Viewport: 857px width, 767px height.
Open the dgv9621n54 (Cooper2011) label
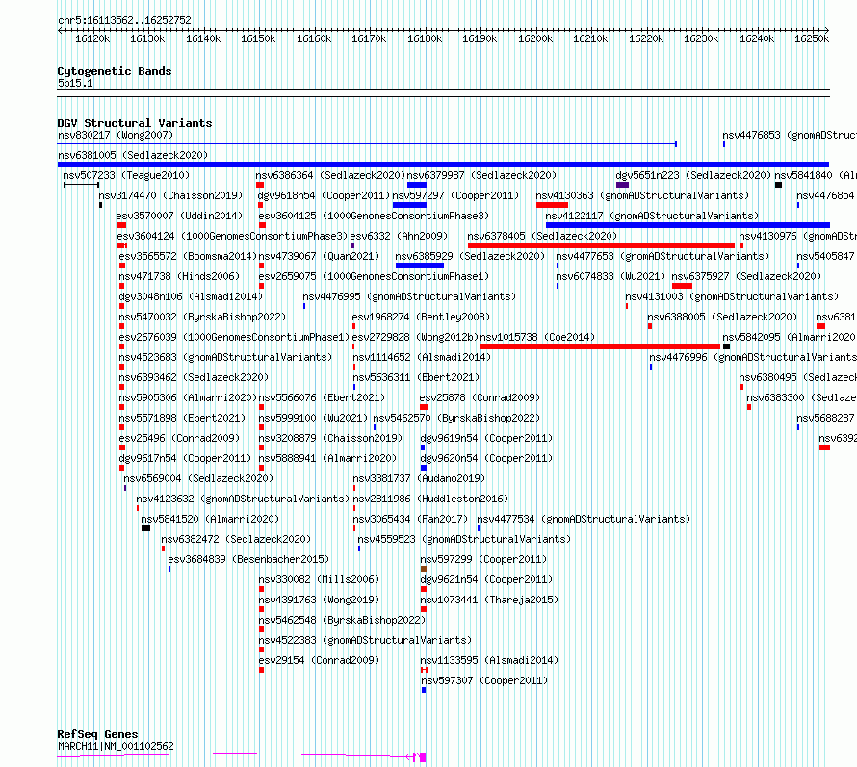[486, 579]
